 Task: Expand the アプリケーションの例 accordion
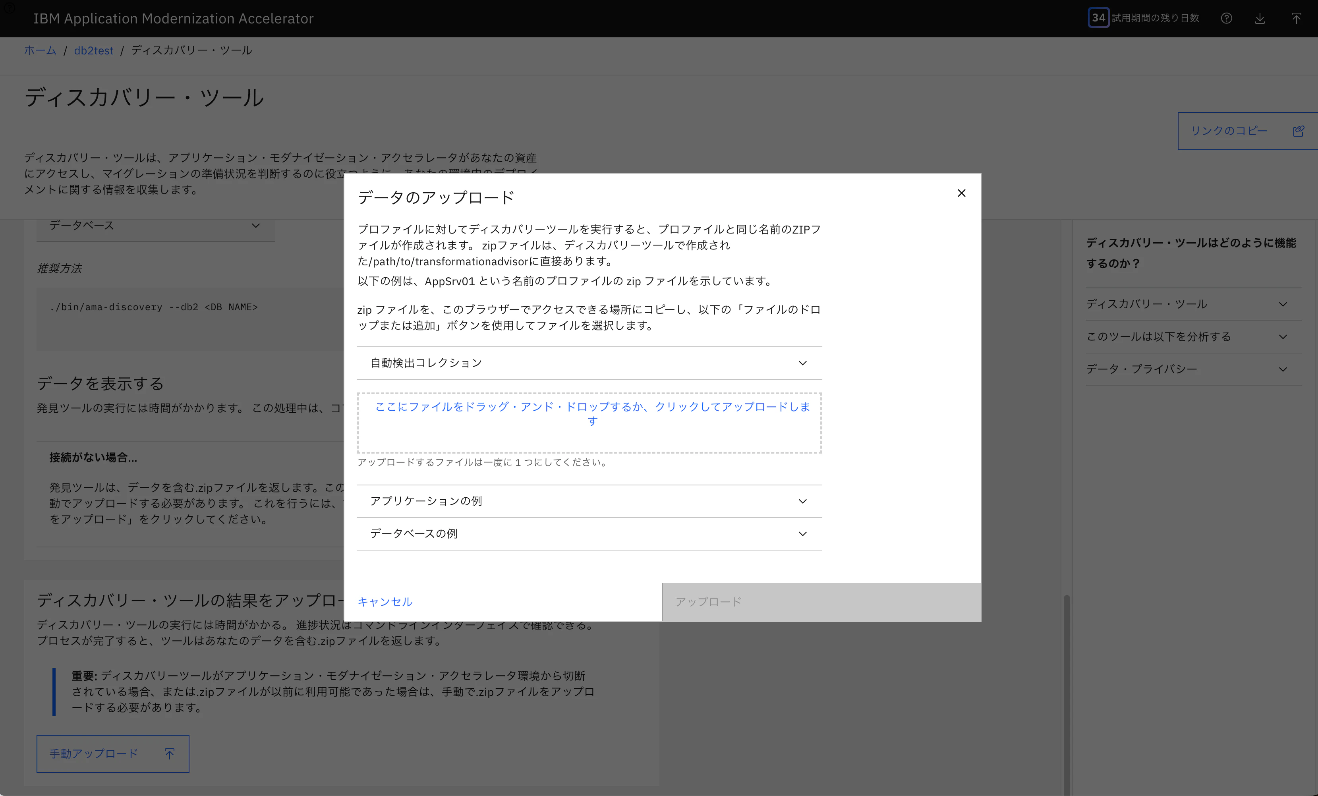[589, 501]
